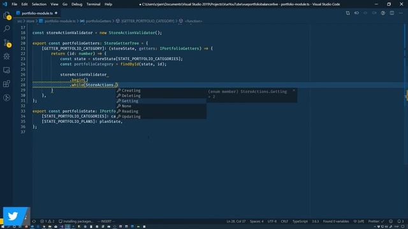
Task: Change language mode via TypeScript
Action: tap(300, 221)
